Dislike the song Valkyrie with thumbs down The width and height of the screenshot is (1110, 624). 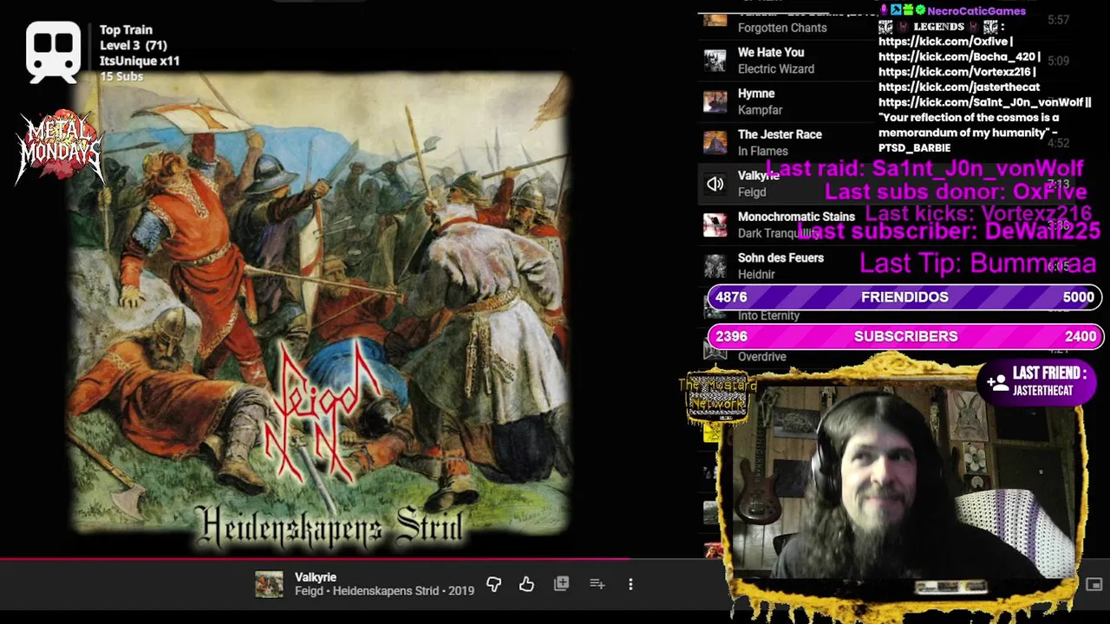point(493,584)
